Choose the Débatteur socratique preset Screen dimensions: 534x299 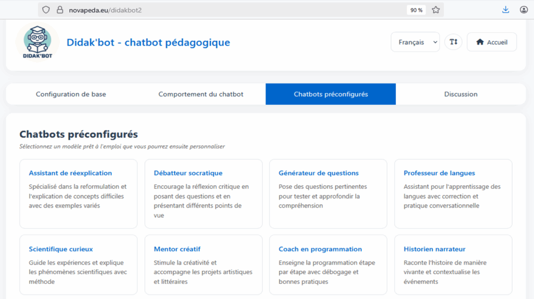tap(203, 194)
